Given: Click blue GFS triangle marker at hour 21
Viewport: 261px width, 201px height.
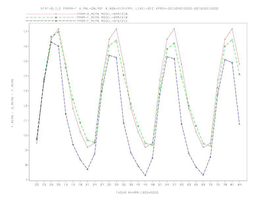Looking at the screenshot, I should tap(87, 169).
